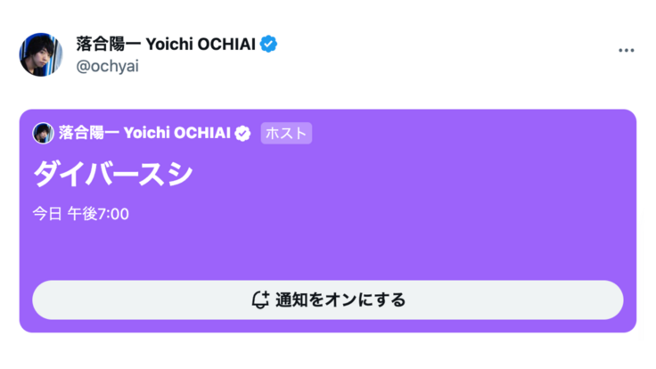This screenshot has width=656, height=369.
Task: Open the large profile avatar photo
Action: [x=41, y=54]
